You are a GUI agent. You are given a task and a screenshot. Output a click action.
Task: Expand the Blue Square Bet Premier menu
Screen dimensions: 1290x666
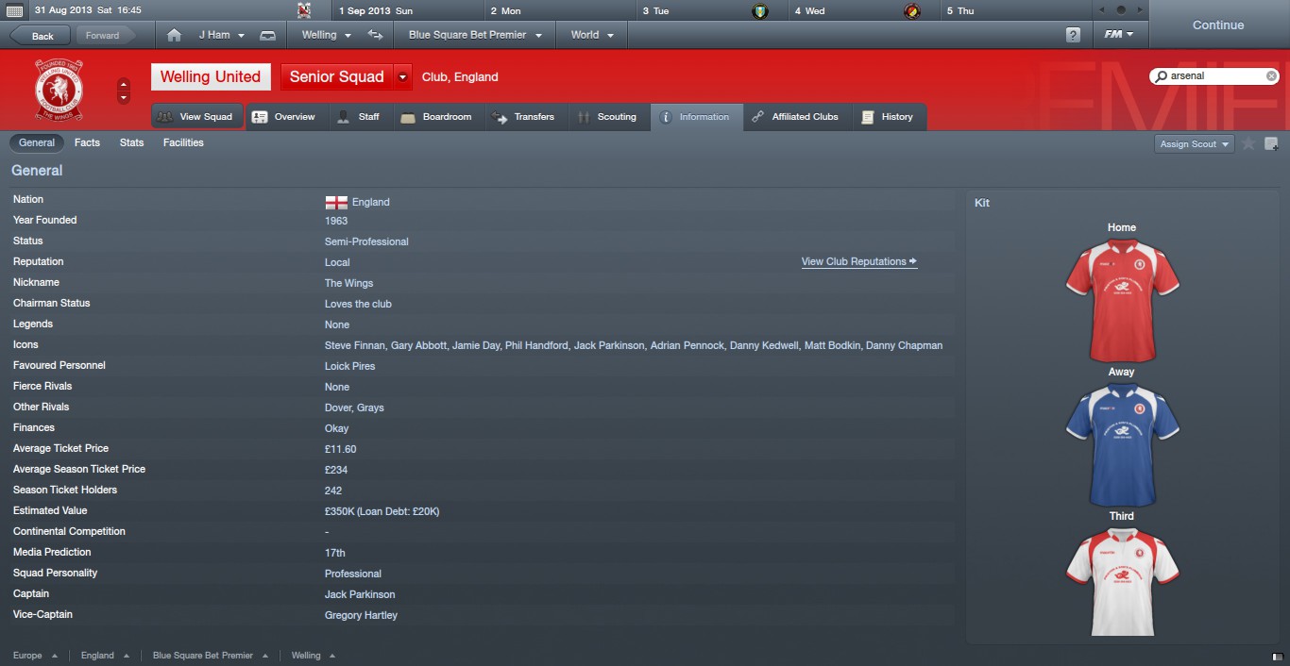point(475,35)
